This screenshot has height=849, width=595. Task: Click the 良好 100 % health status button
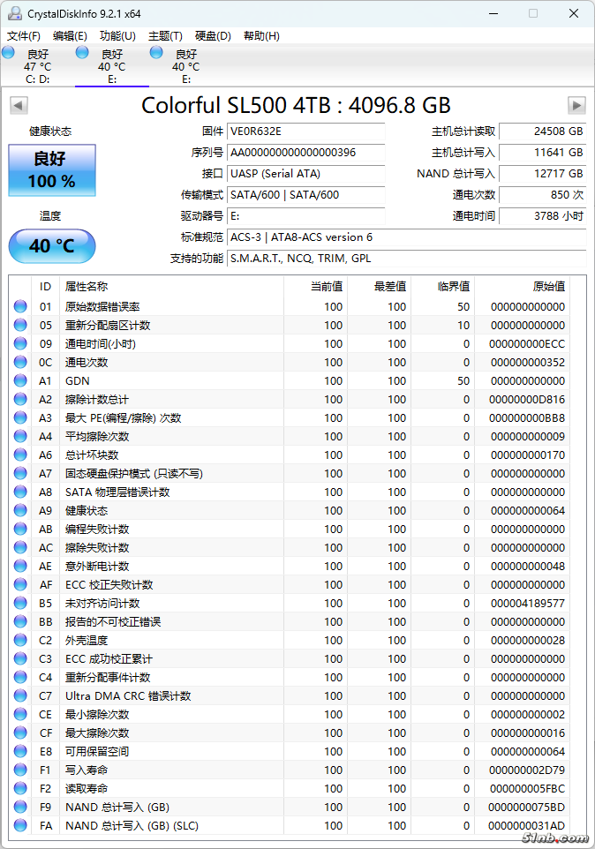click(52, 170)
